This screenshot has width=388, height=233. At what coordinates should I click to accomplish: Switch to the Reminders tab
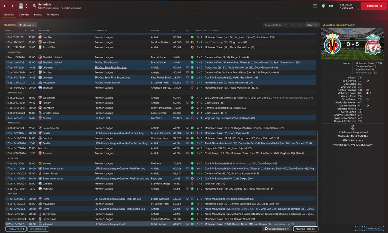click(53, 15)
